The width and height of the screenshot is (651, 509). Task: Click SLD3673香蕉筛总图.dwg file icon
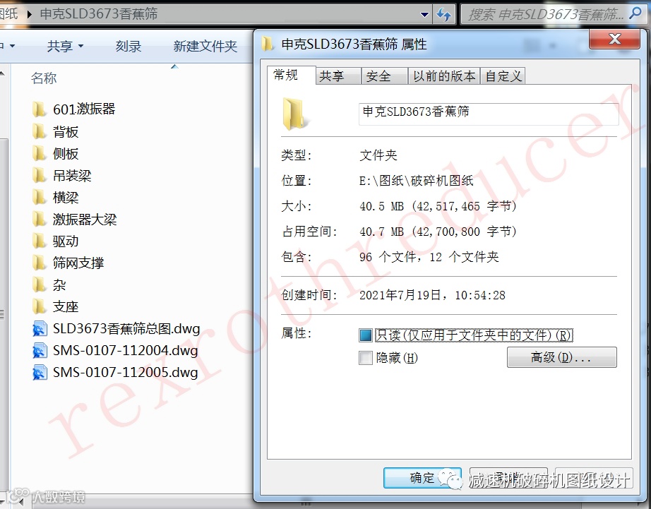point(40,329)
